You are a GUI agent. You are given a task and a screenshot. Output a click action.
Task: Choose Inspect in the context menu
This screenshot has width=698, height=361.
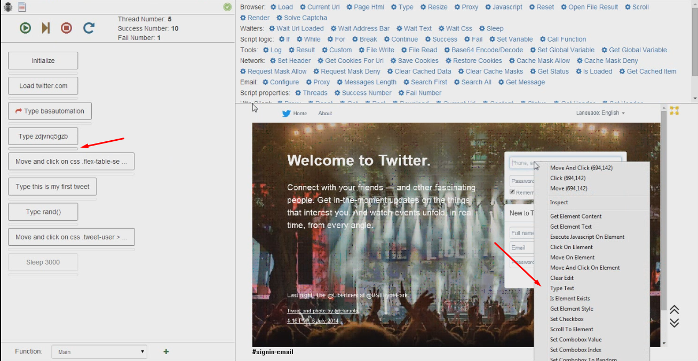(x=559, y=203)
